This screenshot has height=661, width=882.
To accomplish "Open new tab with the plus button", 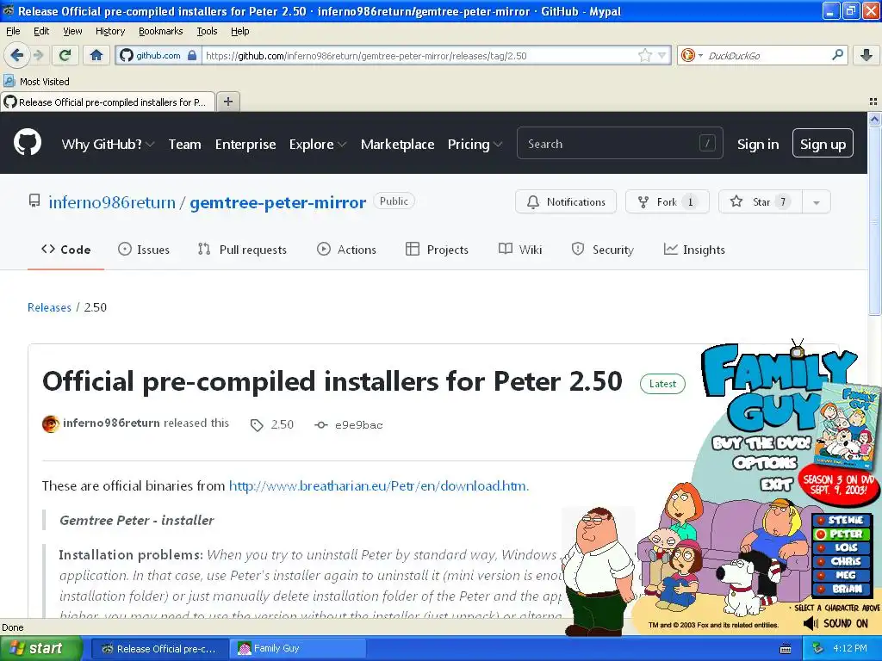I will coord(227,102).
